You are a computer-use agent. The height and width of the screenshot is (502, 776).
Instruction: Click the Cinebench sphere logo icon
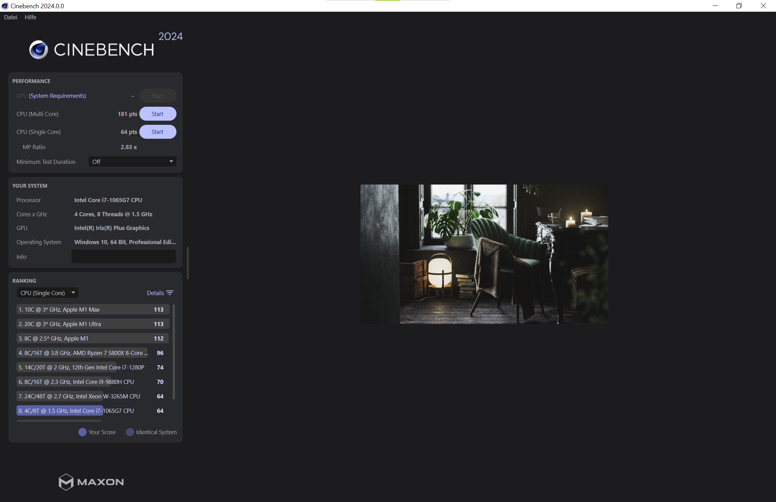click(x=39, y=50)
